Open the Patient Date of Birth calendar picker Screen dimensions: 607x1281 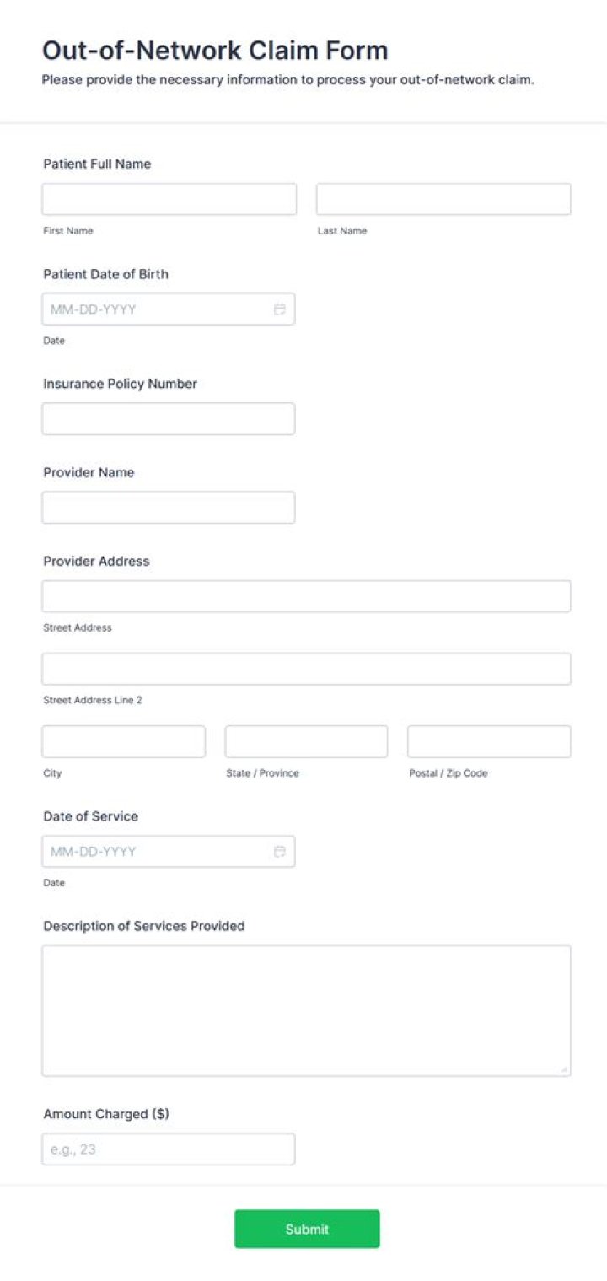(x=281, y=309)
